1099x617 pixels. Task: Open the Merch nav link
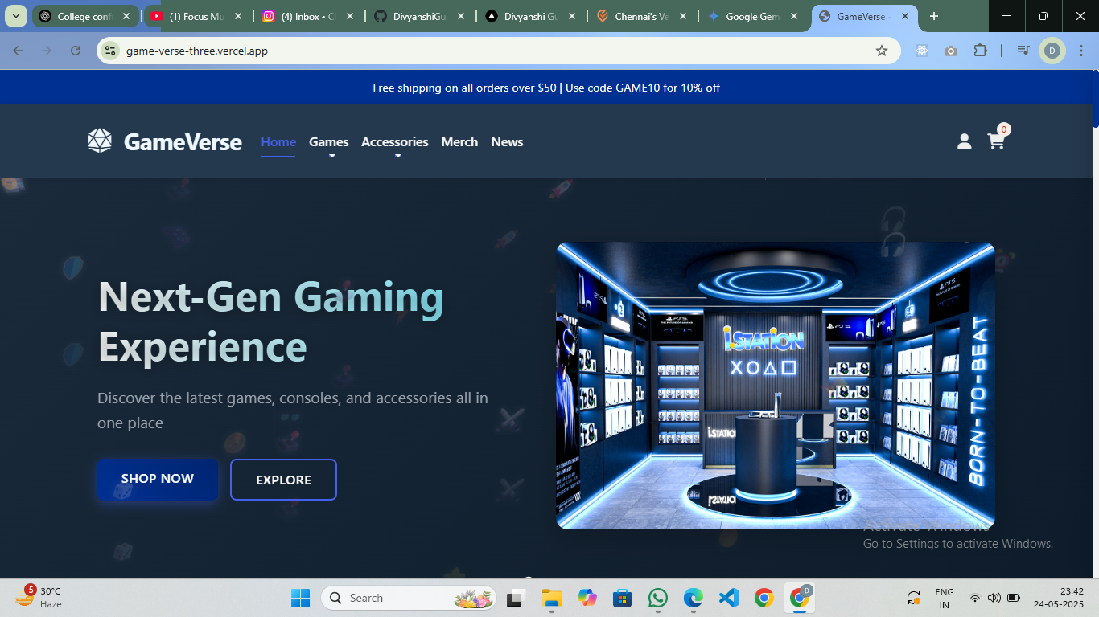(459, 141)
